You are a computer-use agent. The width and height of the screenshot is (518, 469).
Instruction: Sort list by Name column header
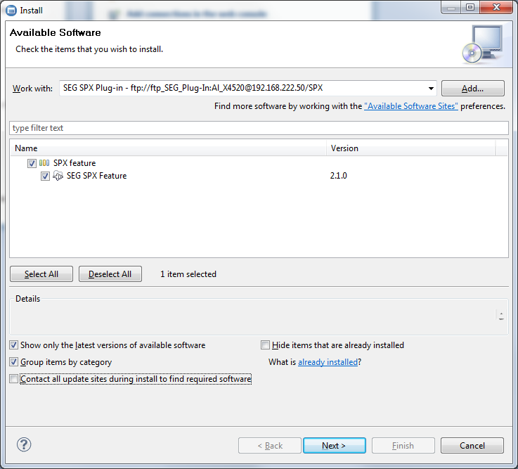[169, 148]
